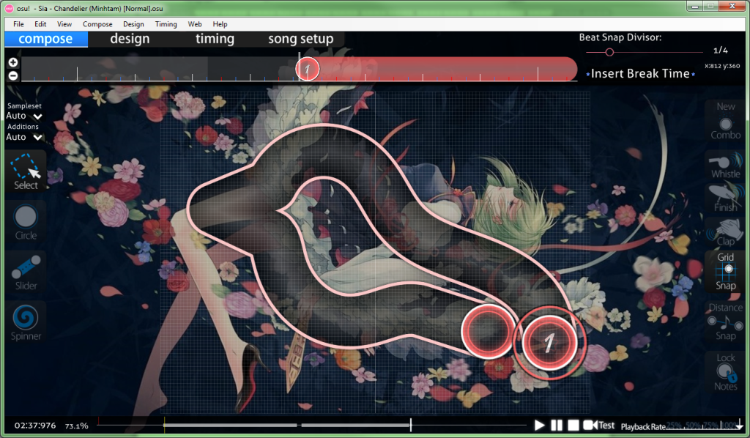Enable the Whistle hitsound

725,166
